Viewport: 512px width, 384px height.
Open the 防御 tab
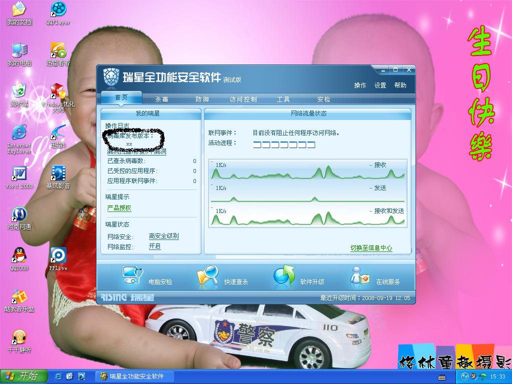pos(202,99)
